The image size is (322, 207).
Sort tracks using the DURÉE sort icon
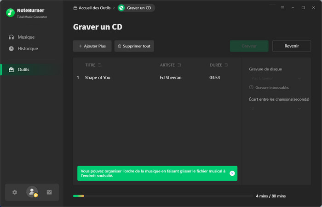click(226, 65)
